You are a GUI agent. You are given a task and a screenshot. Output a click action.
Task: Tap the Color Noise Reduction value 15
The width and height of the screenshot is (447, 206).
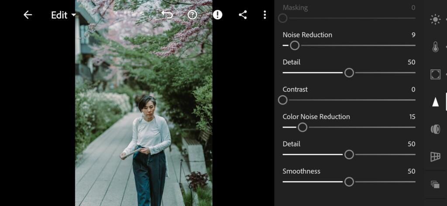(412, 117)
